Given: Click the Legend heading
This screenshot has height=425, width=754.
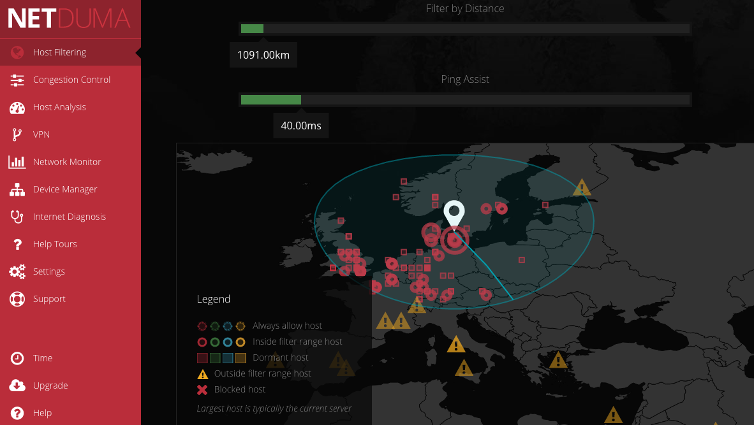Looking at the screenshot, I should tap(214, 299).
